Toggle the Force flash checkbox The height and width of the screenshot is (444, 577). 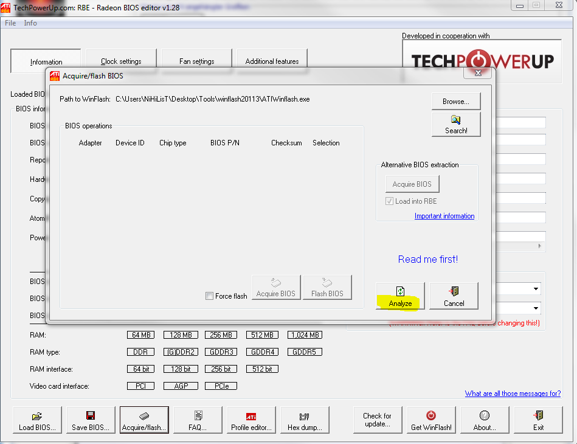coord(209,296)
